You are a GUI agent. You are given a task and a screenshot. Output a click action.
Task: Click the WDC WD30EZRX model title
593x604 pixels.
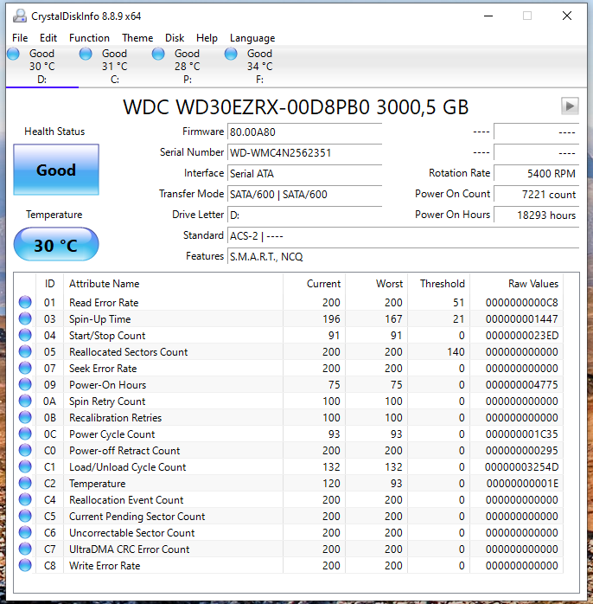coord(296,106)
